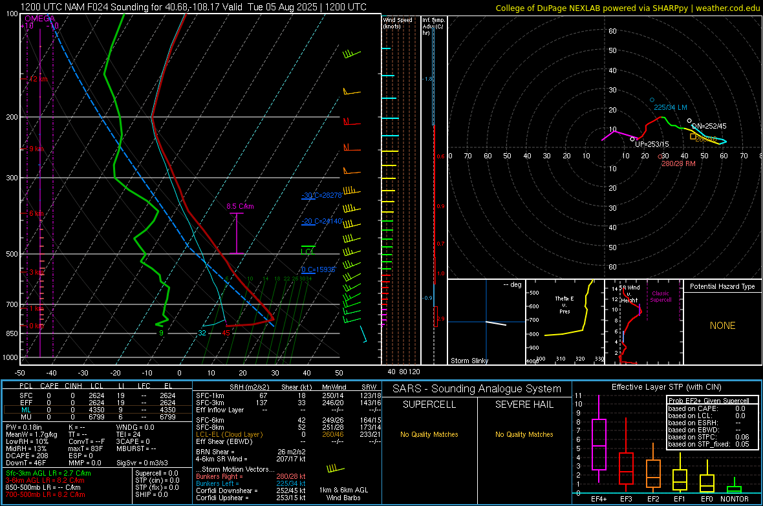Click the DN=252/45 hodograph label
Screen dimensions: 763x506
click(x=709, y=126)
